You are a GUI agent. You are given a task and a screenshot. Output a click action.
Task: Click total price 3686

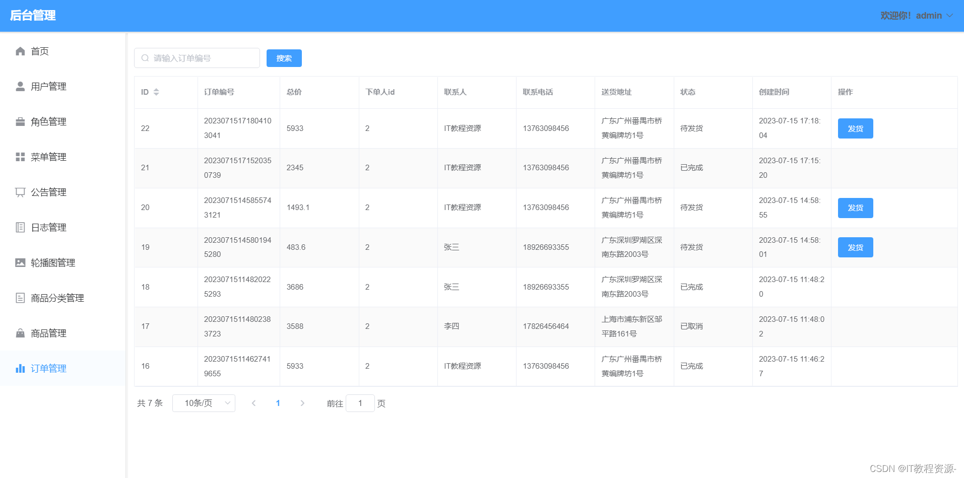click(295, 287)
